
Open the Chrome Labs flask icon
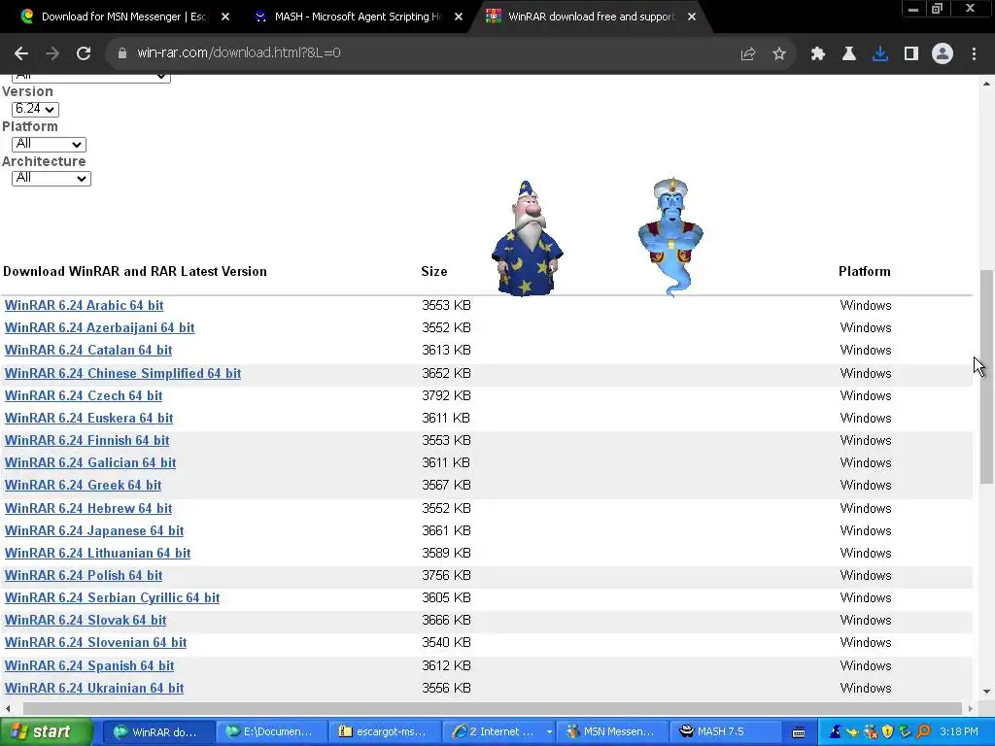click(x=848, y=54)
